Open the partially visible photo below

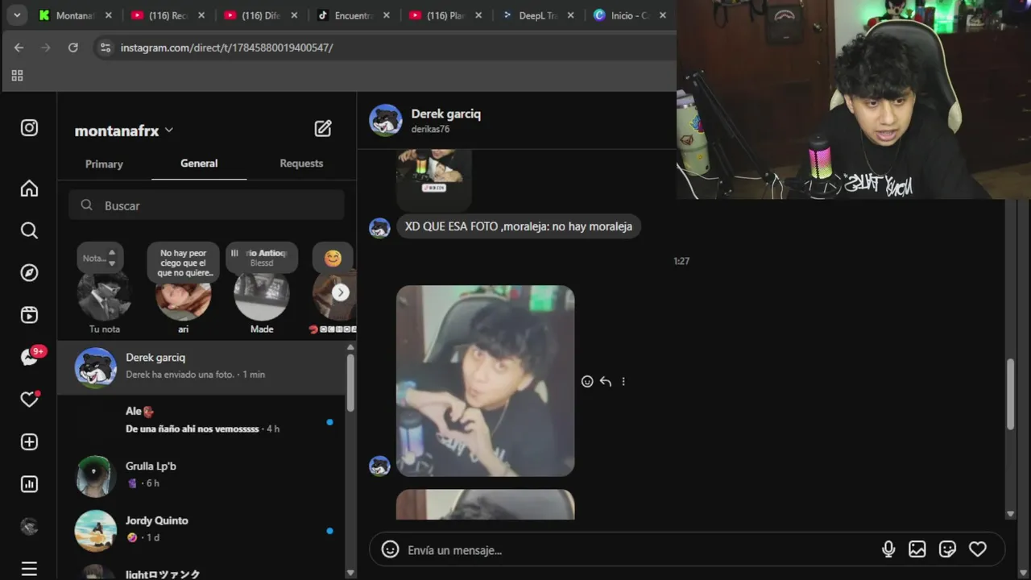point(485,504)
